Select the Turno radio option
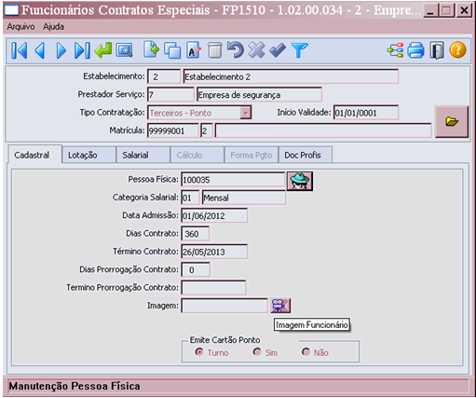The width and height of the screenshot is (476, 398). [x=198, y=352]
